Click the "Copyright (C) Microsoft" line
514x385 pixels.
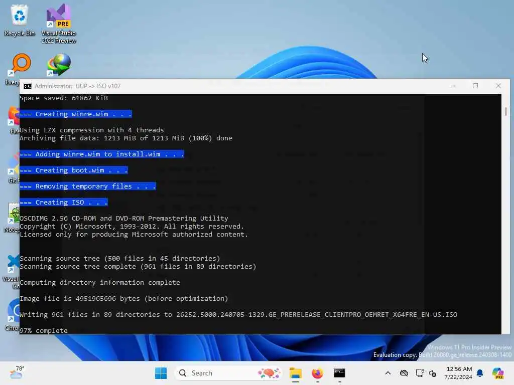[x=132, y=227]
